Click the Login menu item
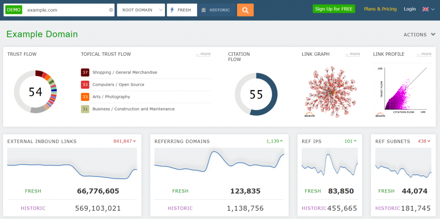 [x=409, y=9]
